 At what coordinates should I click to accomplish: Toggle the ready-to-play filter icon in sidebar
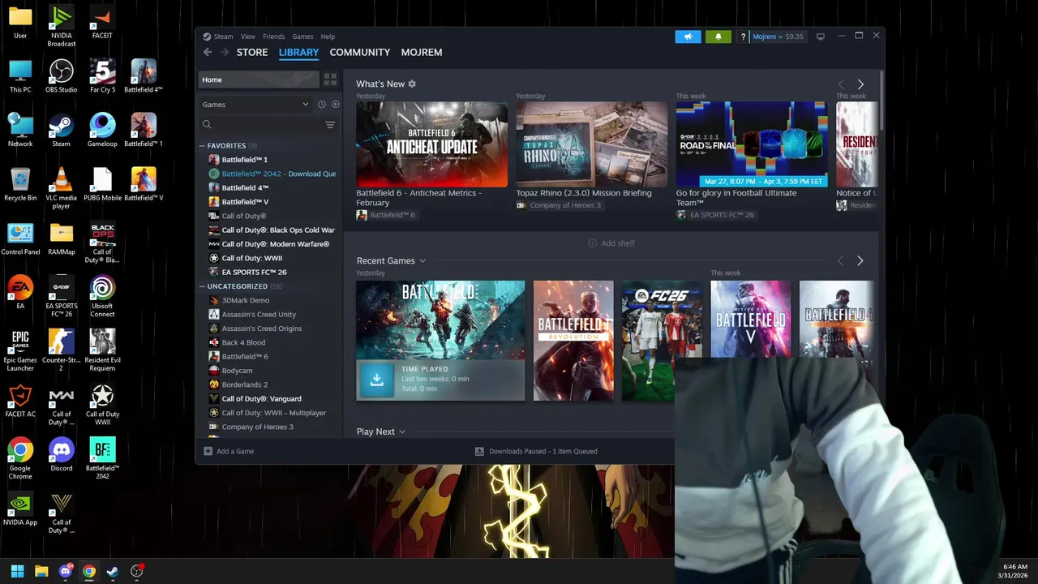(336, 104)
